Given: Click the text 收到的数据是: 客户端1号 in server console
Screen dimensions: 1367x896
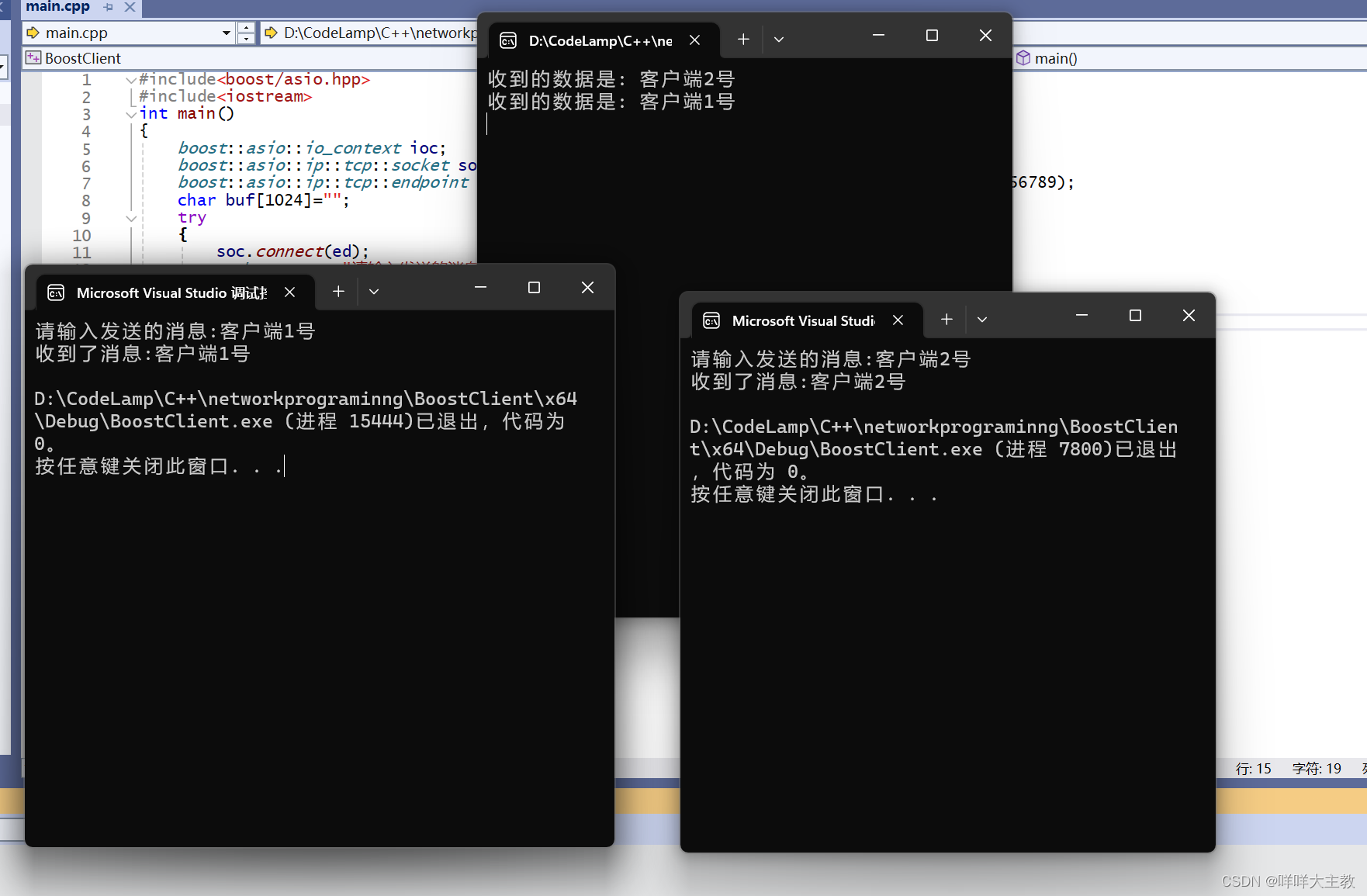Looking at the screenshot, I should click(x=611, y=102).
